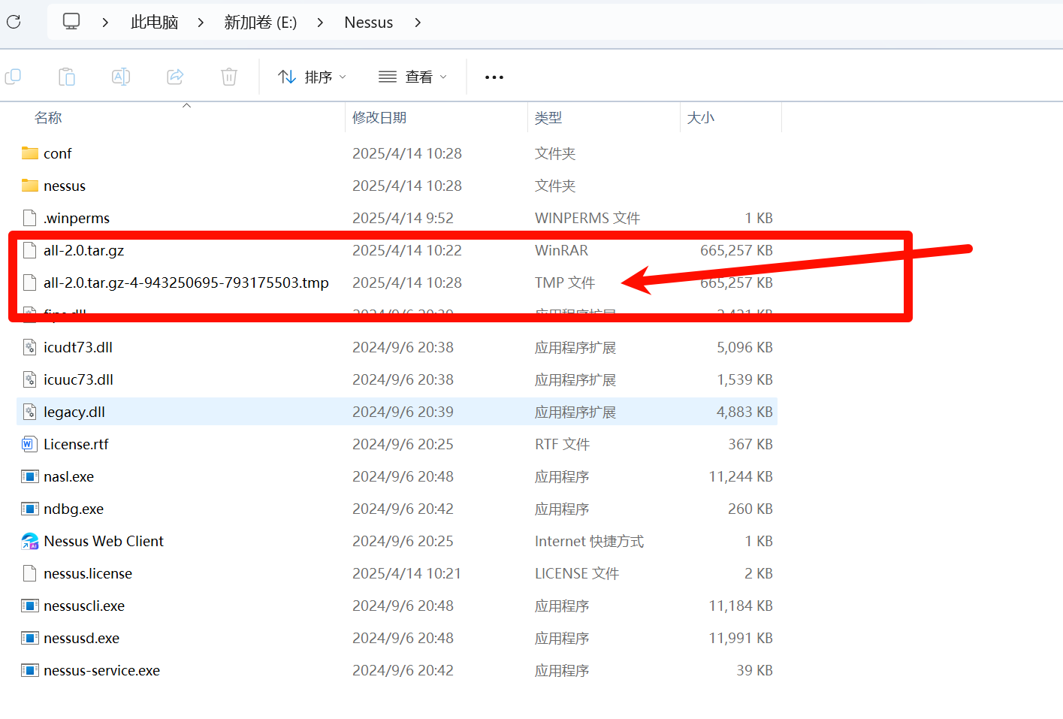1063x719 pixels.
Task: Click the file name nasl.exe
Action: tap(69, 476)
